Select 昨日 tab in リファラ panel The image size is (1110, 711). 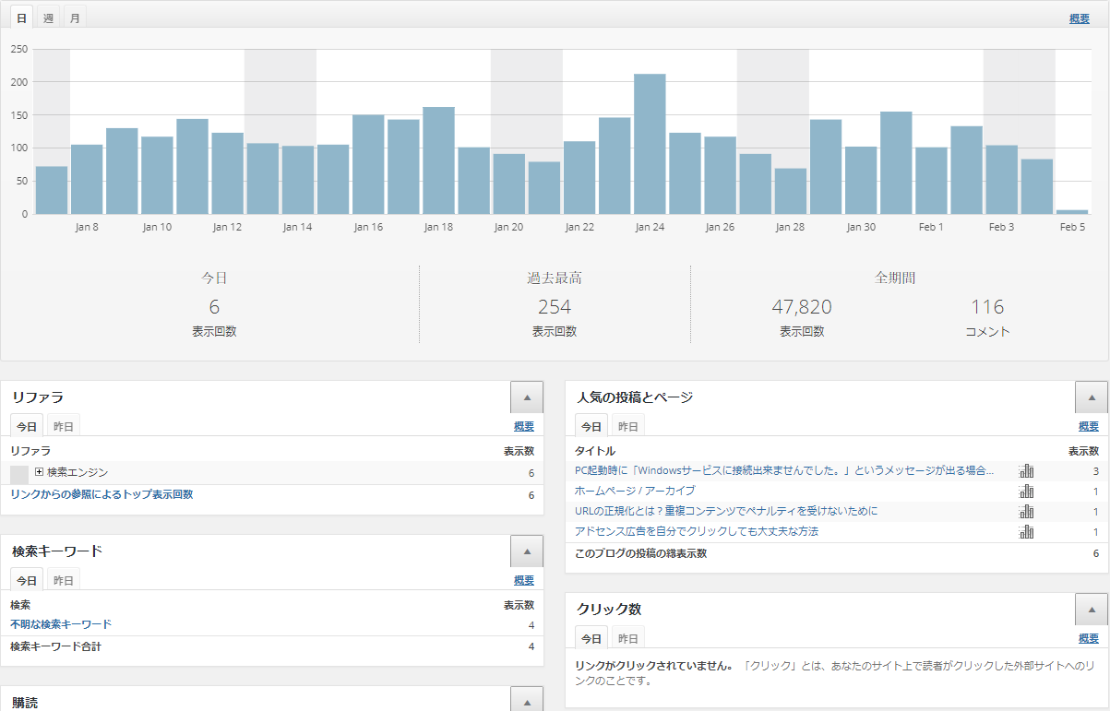(x=64, y=426)
